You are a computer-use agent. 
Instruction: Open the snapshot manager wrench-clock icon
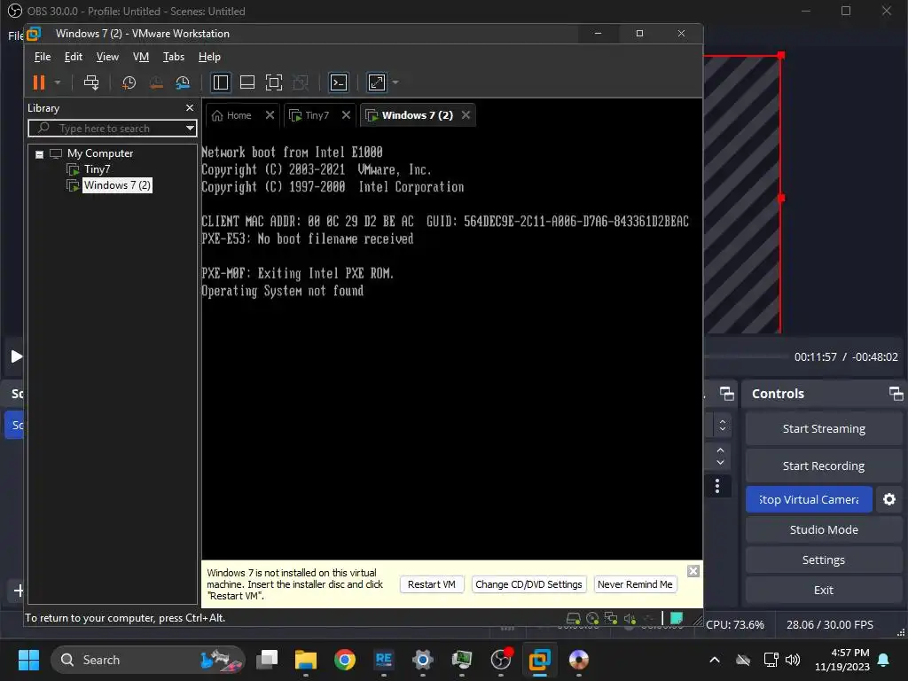coord(183,82)
